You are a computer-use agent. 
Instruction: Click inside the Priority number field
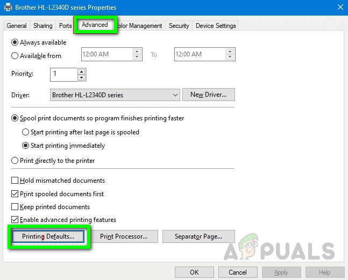63,74
